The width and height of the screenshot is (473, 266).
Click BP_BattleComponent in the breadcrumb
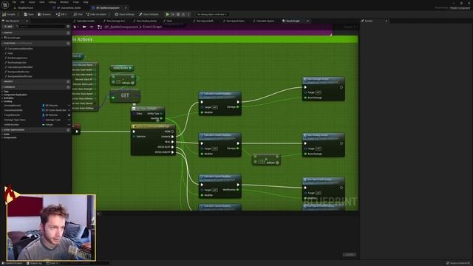pos(121,27)
